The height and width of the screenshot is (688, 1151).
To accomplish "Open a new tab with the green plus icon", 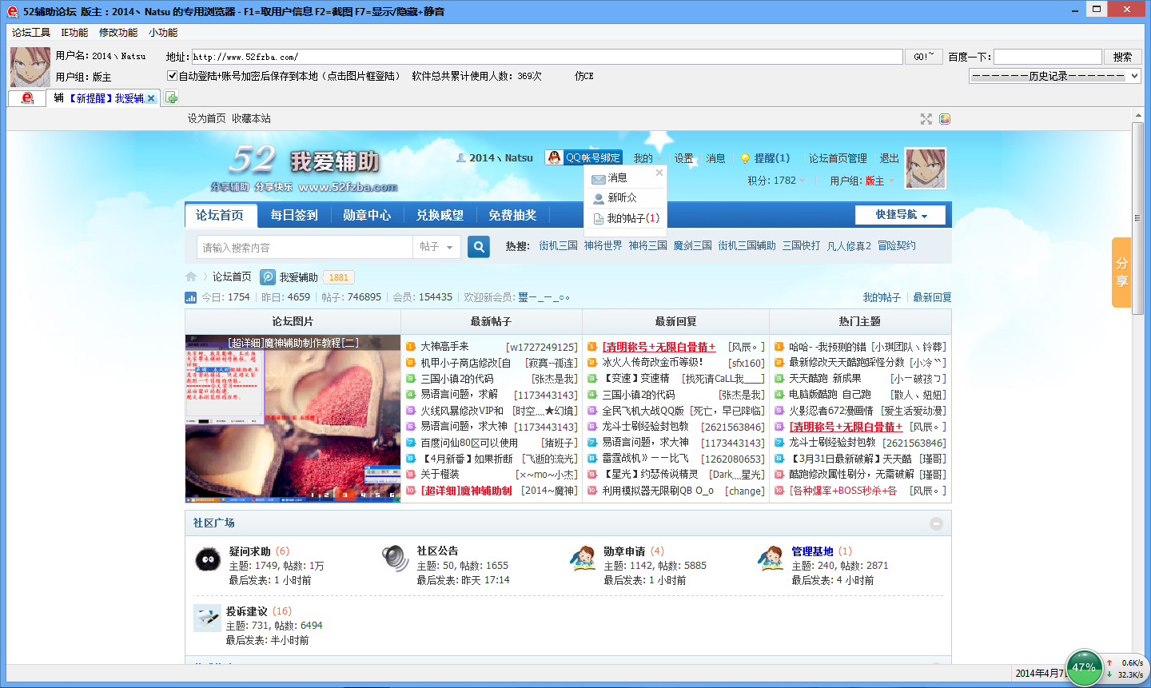I will [171, 98].
